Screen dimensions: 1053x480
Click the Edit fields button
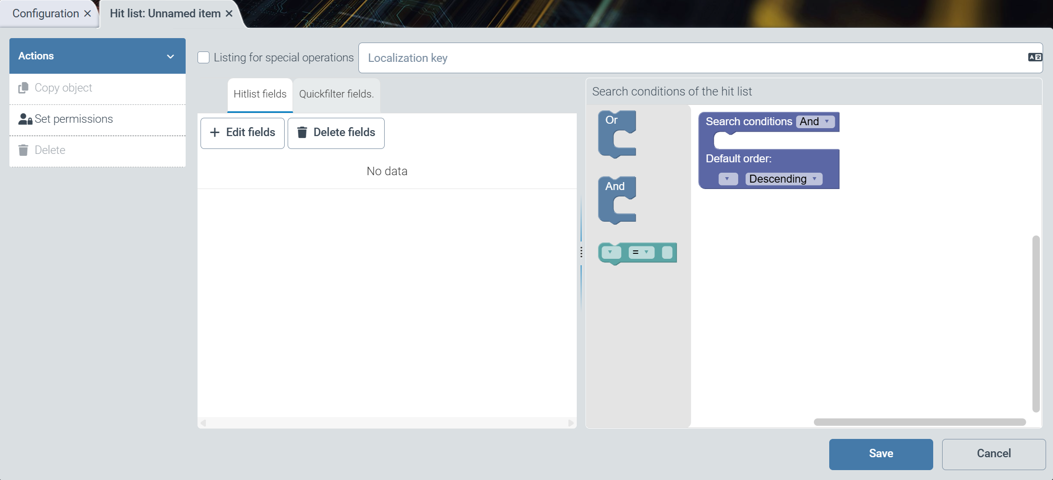(x=243, y=133)
